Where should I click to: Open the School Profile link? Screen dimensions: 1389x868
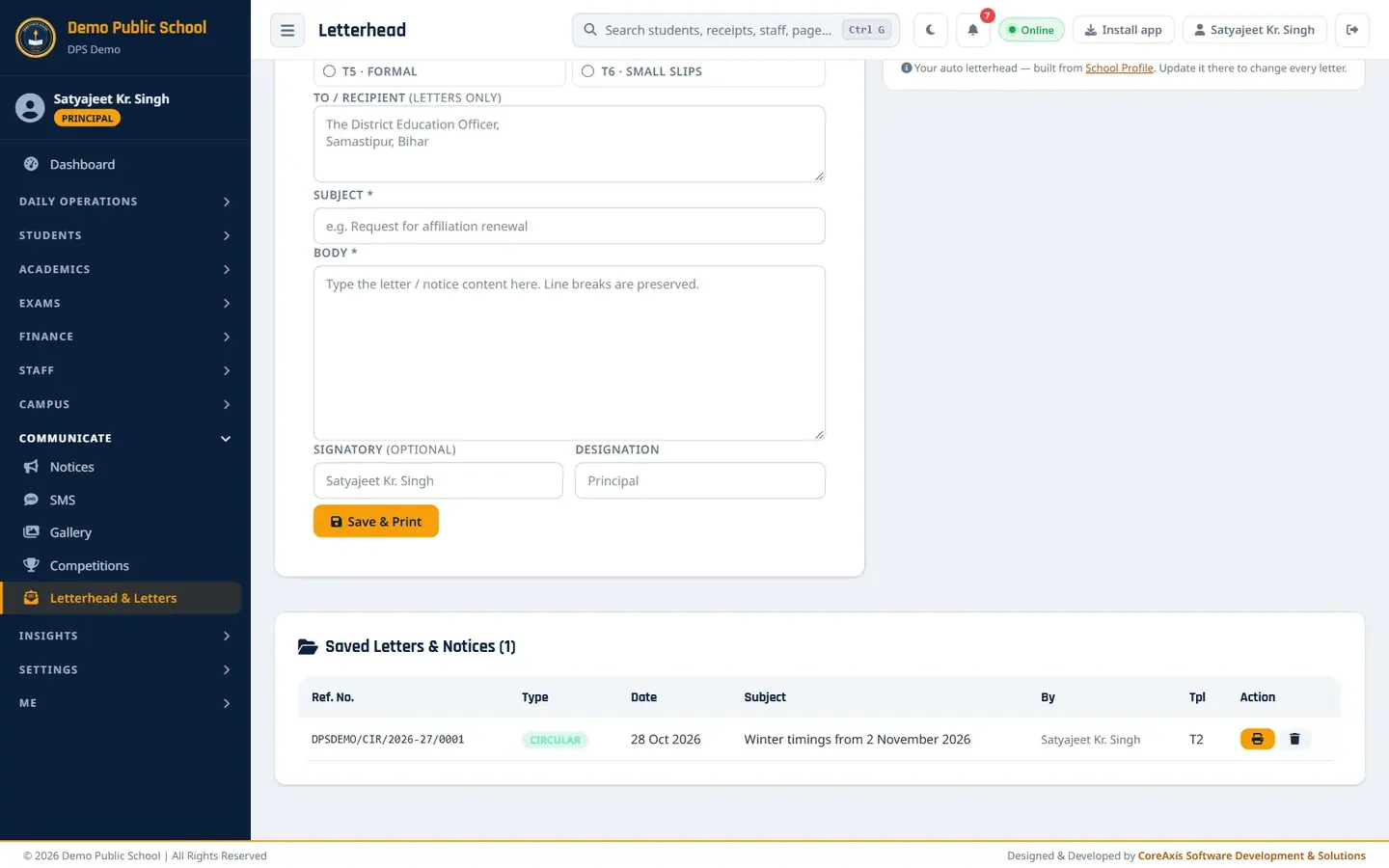pyautogui.click(x=1119, y=68)
